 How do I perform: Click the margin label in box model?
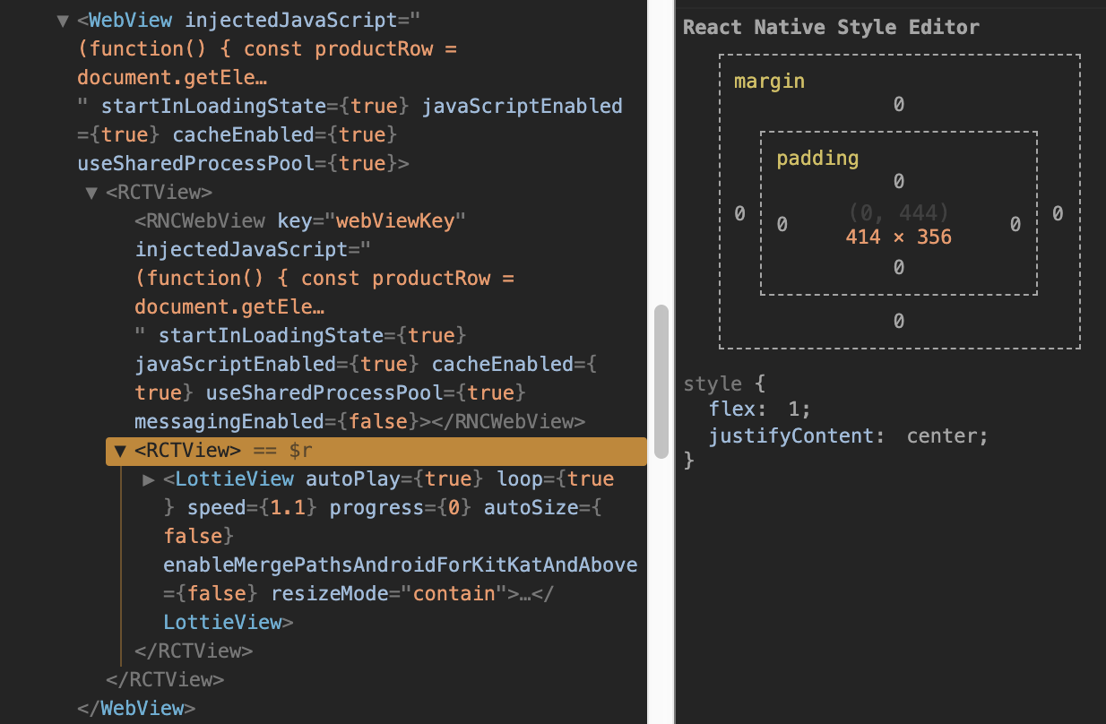[769, 81]
